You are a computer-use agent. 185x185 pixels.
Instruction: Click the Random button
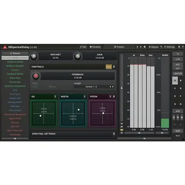[95, 47]
